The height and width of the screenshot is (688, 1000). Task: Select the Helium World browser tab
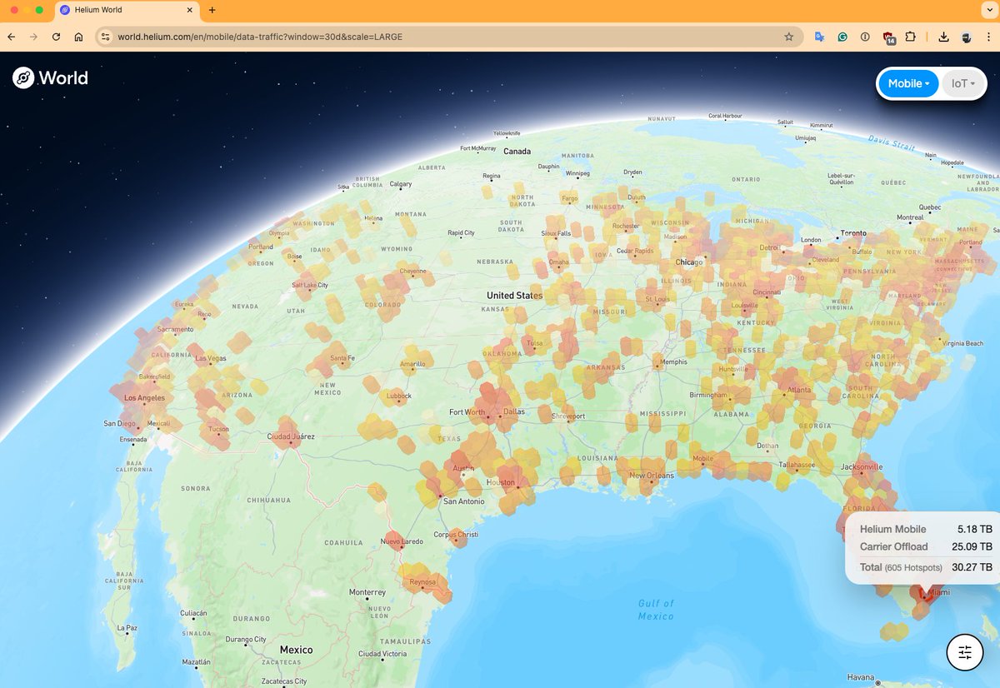coord(127,10)
